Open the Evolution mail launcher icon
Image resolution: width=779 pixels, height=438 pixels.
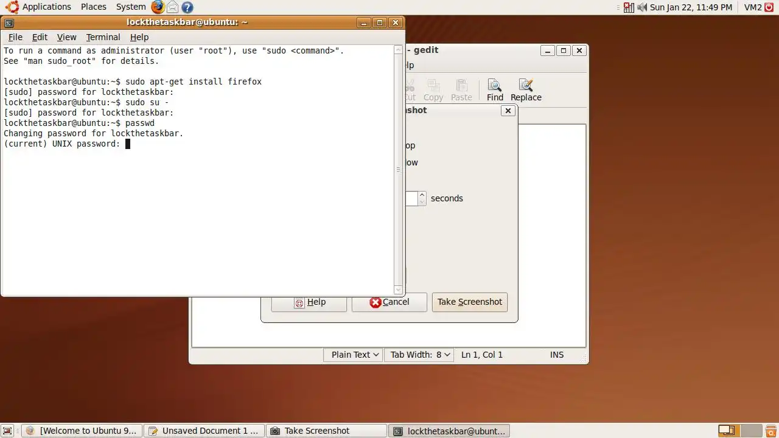(x=173, y=7)
